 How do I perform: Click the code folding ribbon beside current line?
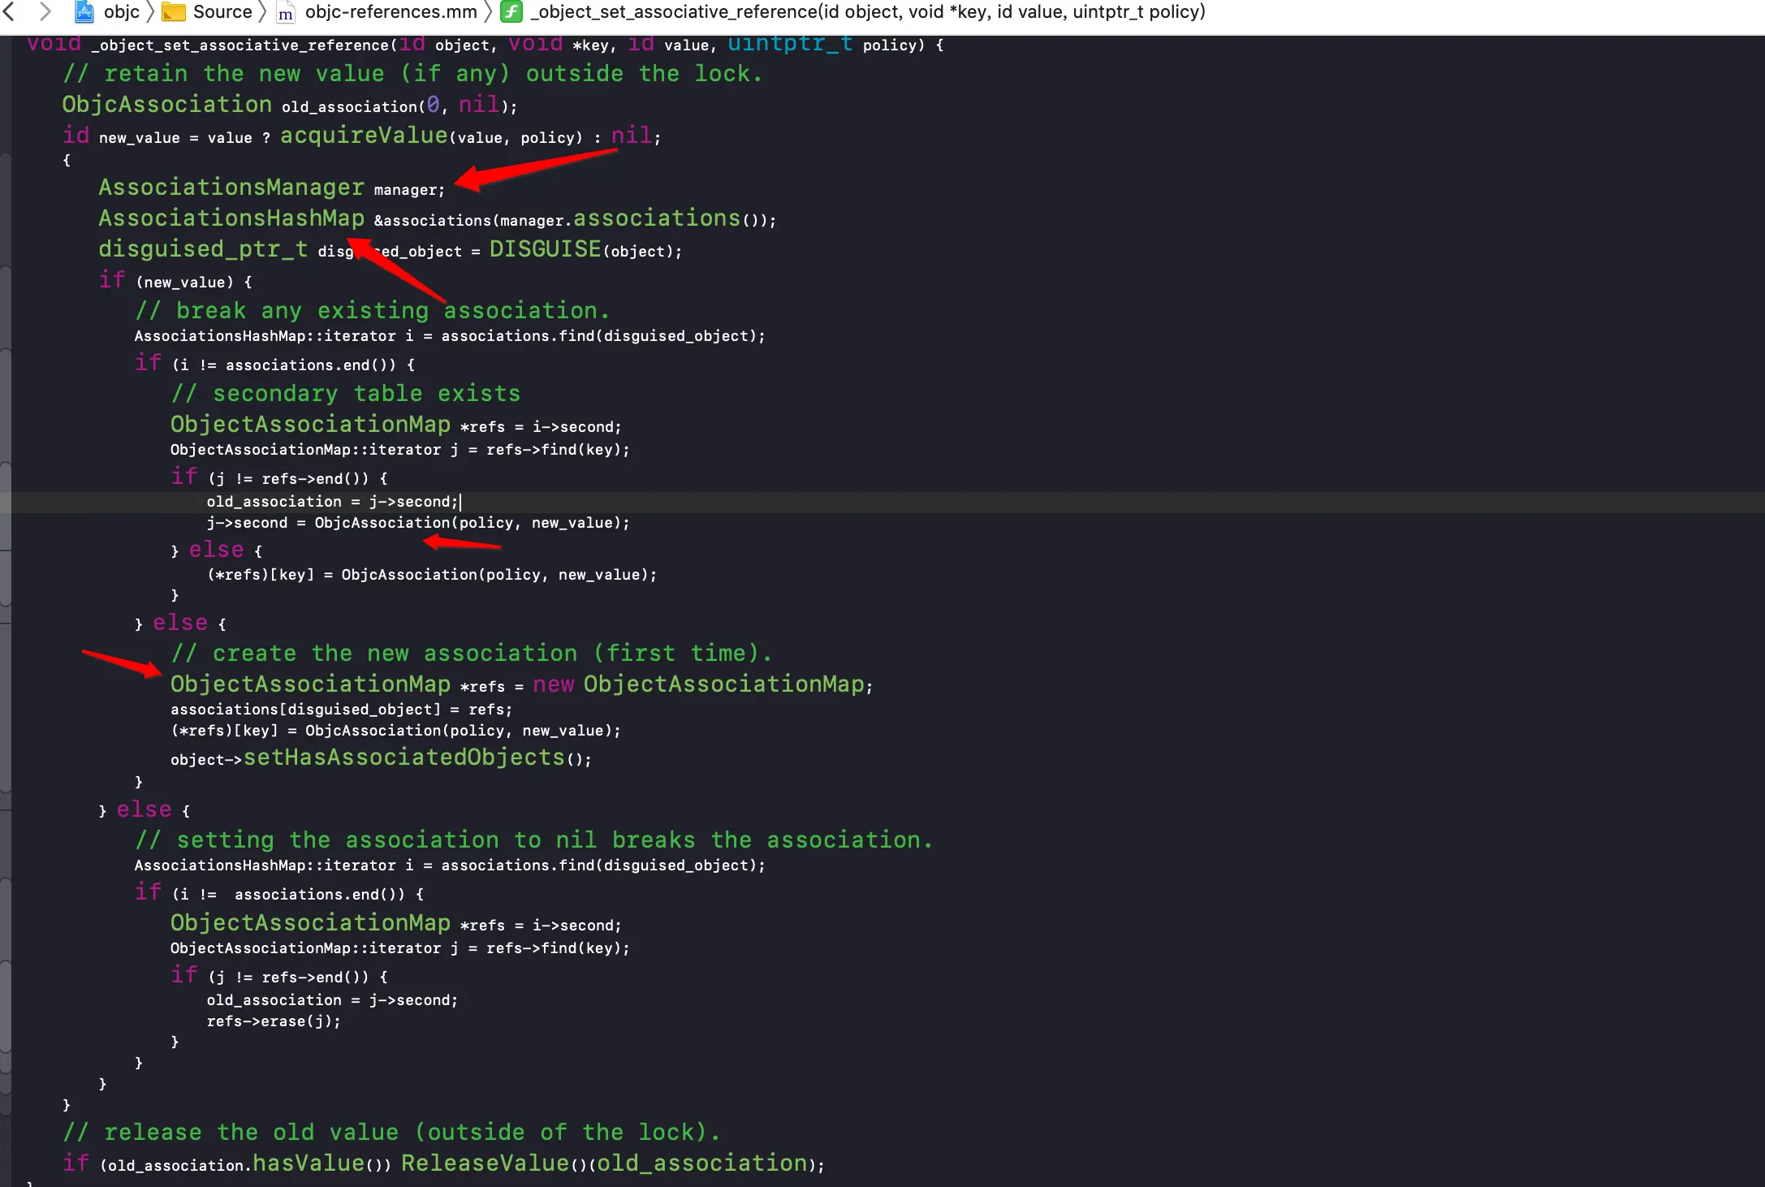(x=5, y=502)
